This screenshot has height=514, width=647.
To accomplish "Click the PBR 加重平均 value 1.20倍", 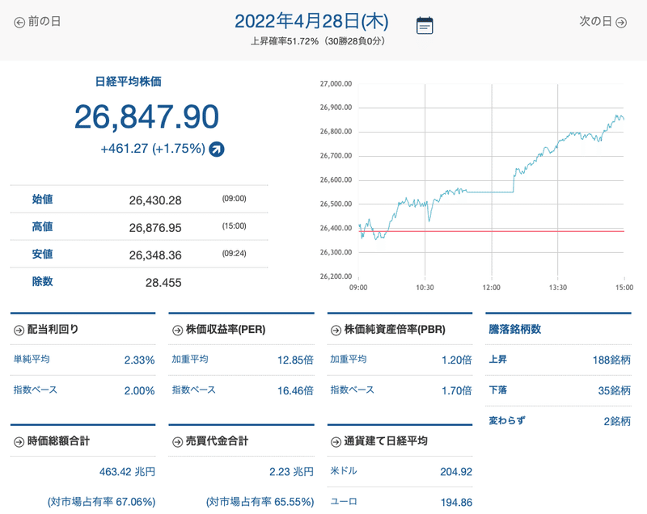I will [457, 360].
